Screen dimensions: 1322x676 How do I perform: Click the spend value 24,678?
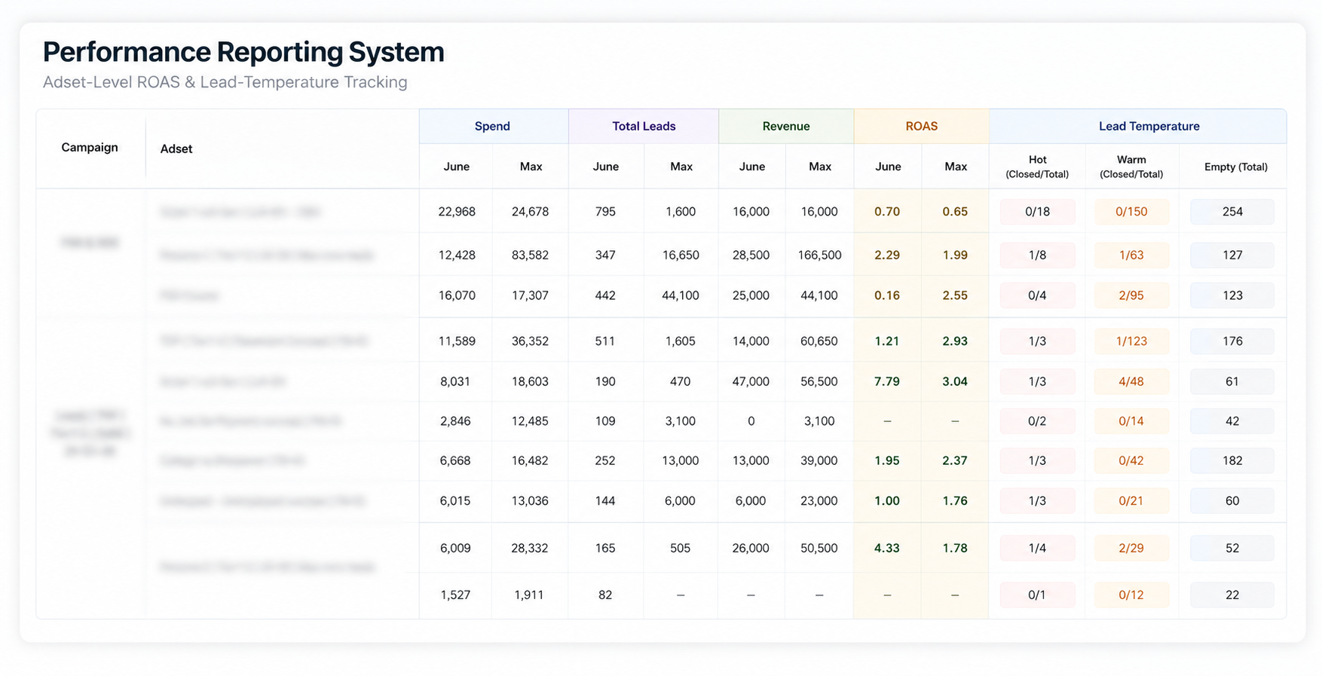531,212
